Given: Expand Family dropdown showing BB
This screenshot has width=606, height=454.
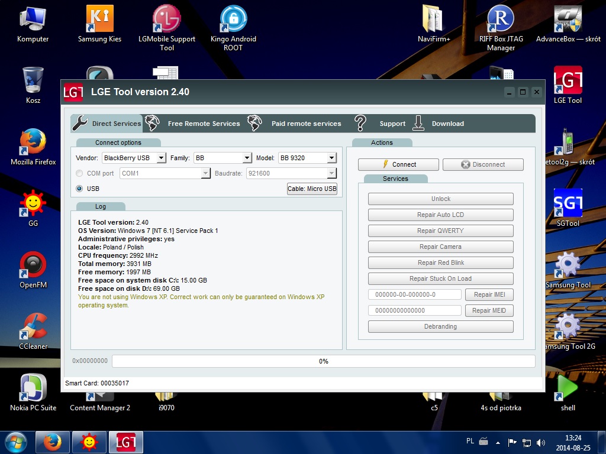Looking at the screenshot, I should [x=223, y=158].
